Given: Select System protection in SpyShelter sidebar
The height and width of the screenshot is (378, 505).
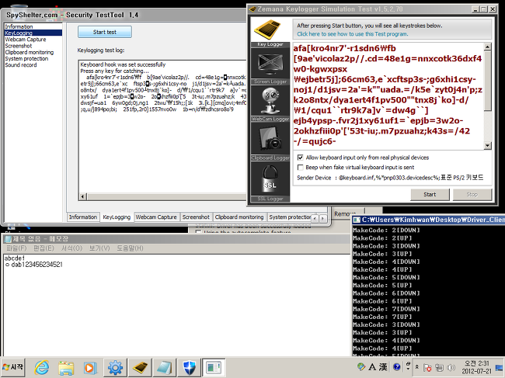Looking at the screenshot, I should [26, 58].
